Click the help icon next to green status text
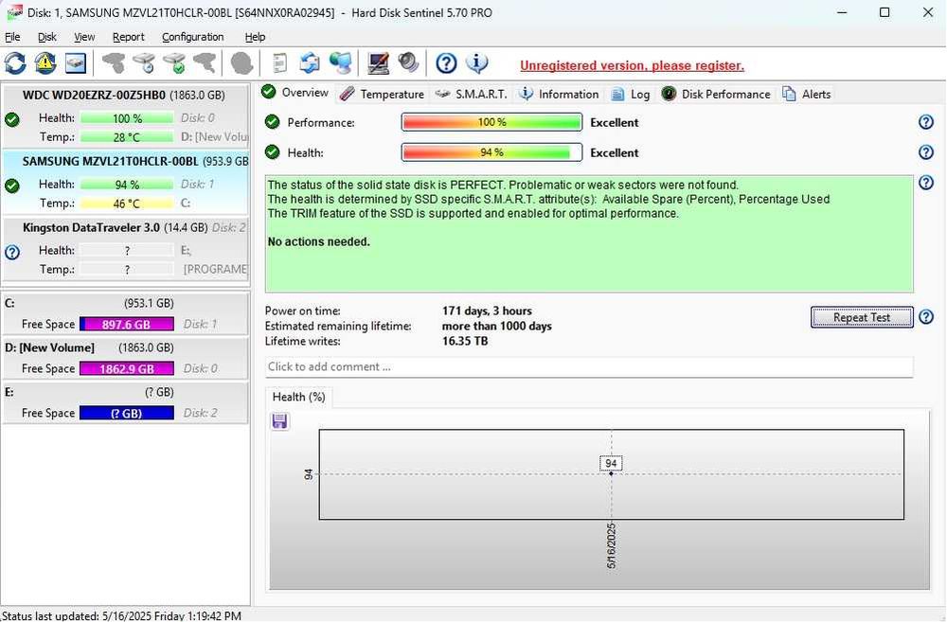 pos(926,183)
